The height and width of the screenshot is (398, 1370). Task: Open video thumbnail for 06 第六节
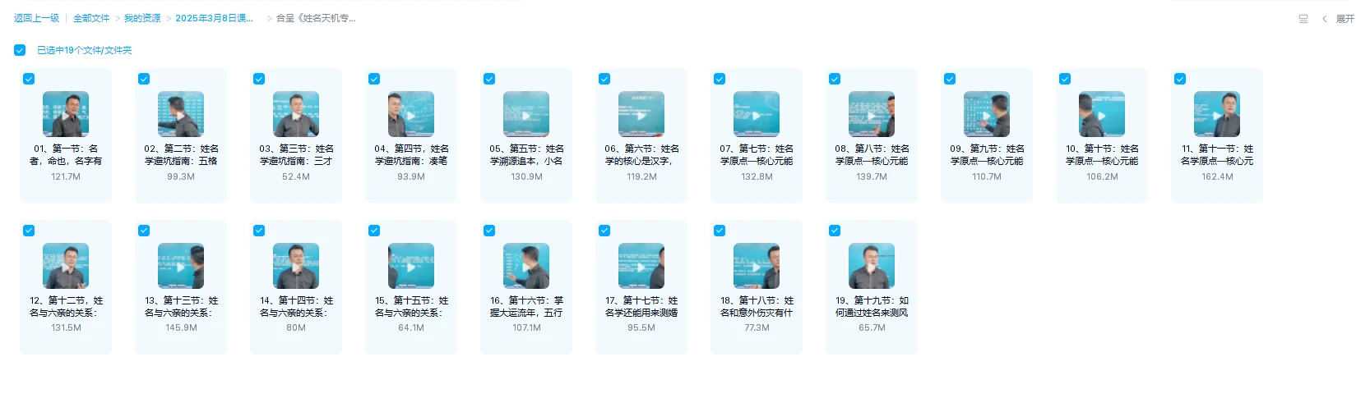[x=641, y=114]
